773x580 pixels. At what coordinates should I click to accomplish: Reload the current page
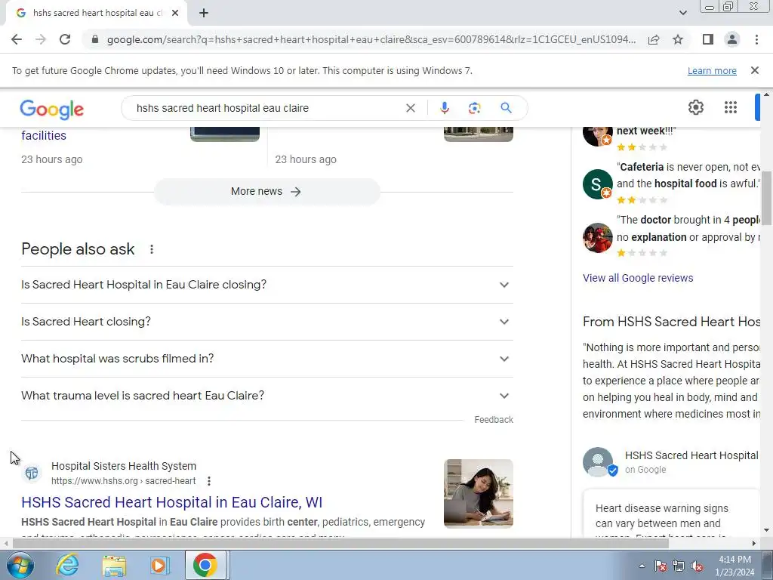point(65,39)
